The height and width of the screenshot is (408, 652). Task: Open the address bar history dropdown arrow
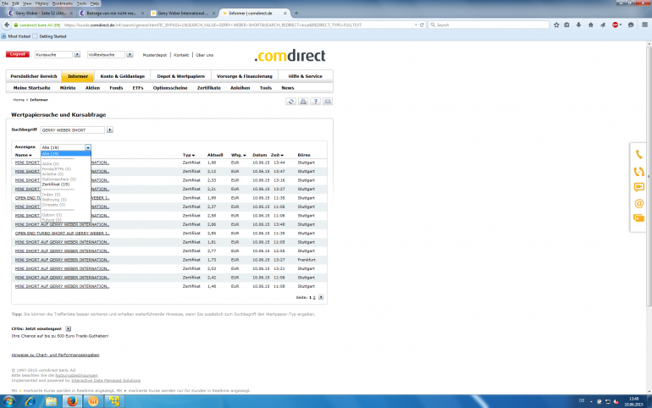pyautogui.click(x=416, y=25)
